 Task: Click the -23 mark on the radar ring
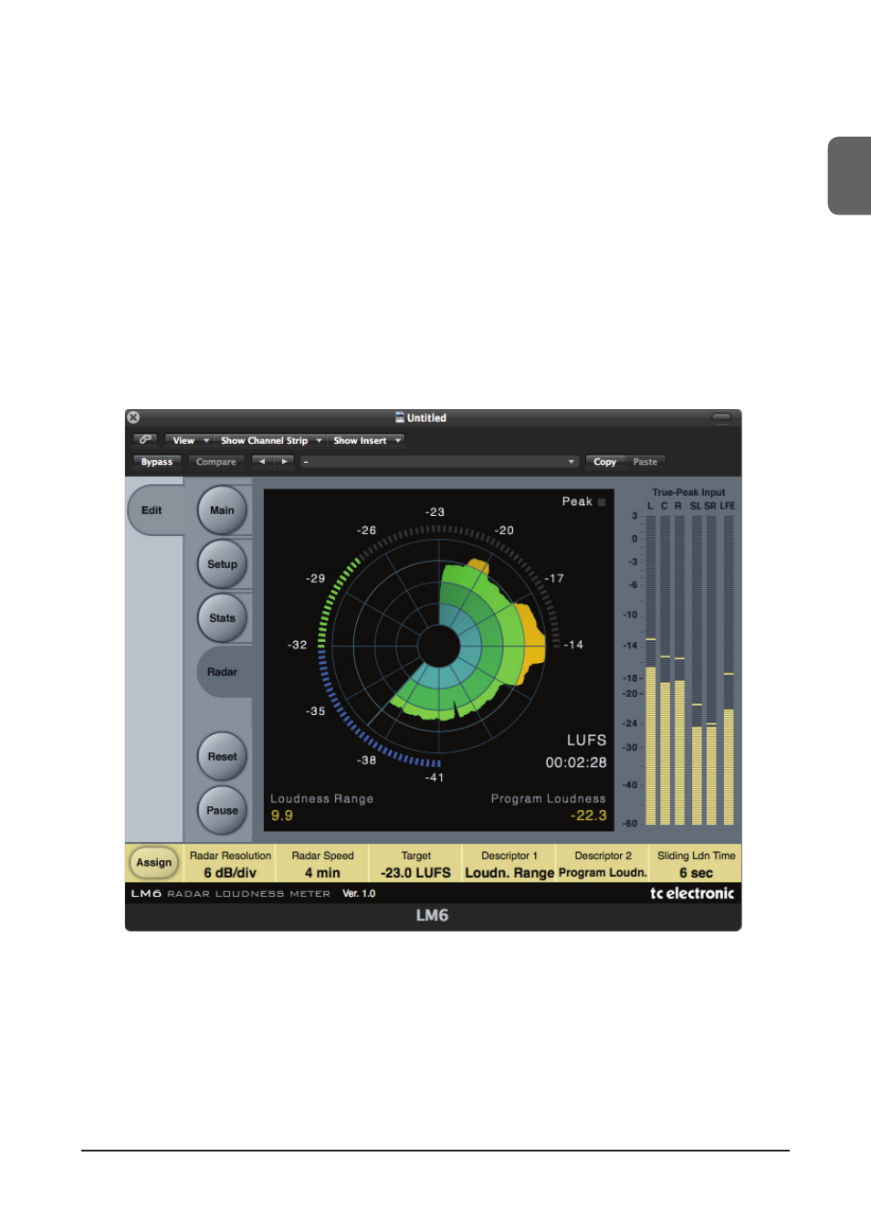coord(435,512)
